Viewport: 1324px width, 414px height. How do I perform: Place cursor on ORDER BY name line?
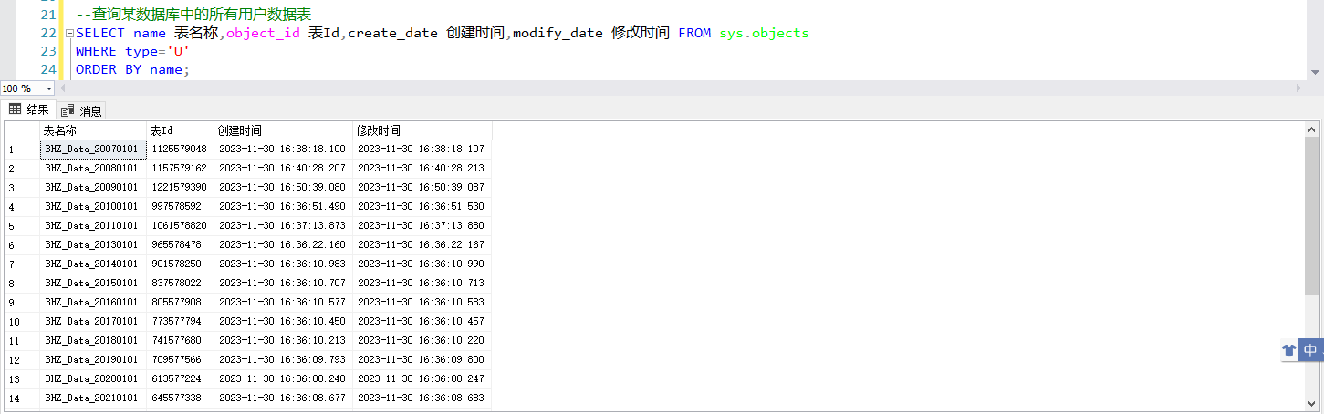coord(132,69)
